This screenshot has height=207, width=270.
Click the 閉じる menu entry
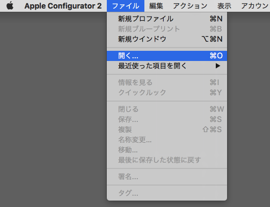coord(167,109)
